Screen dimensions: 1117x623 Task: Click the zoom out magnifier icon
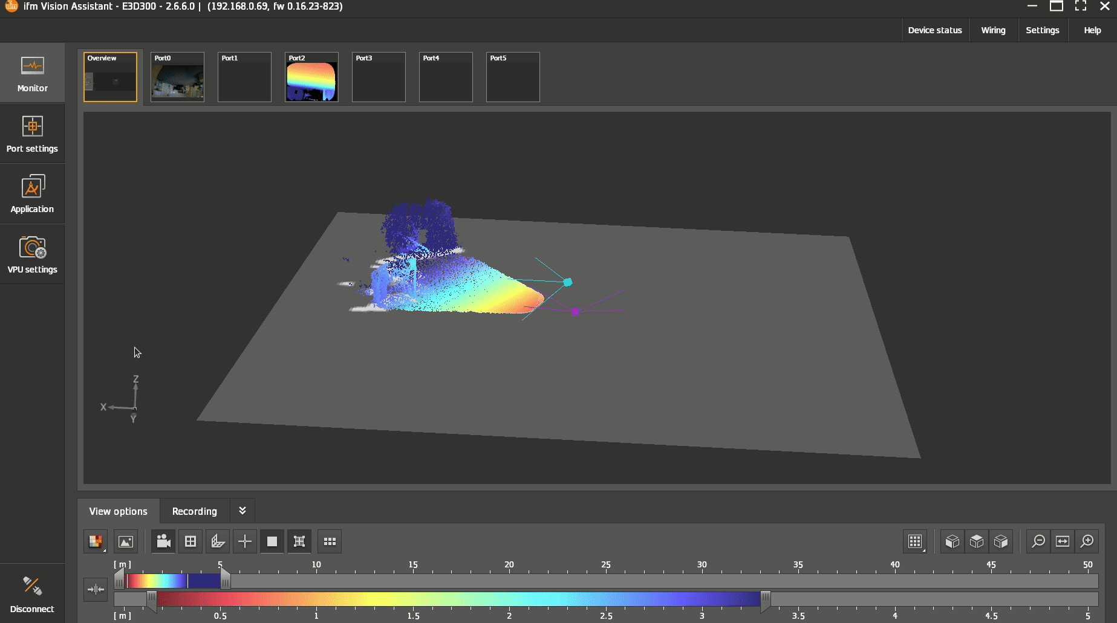click(x=1038, y=541)
